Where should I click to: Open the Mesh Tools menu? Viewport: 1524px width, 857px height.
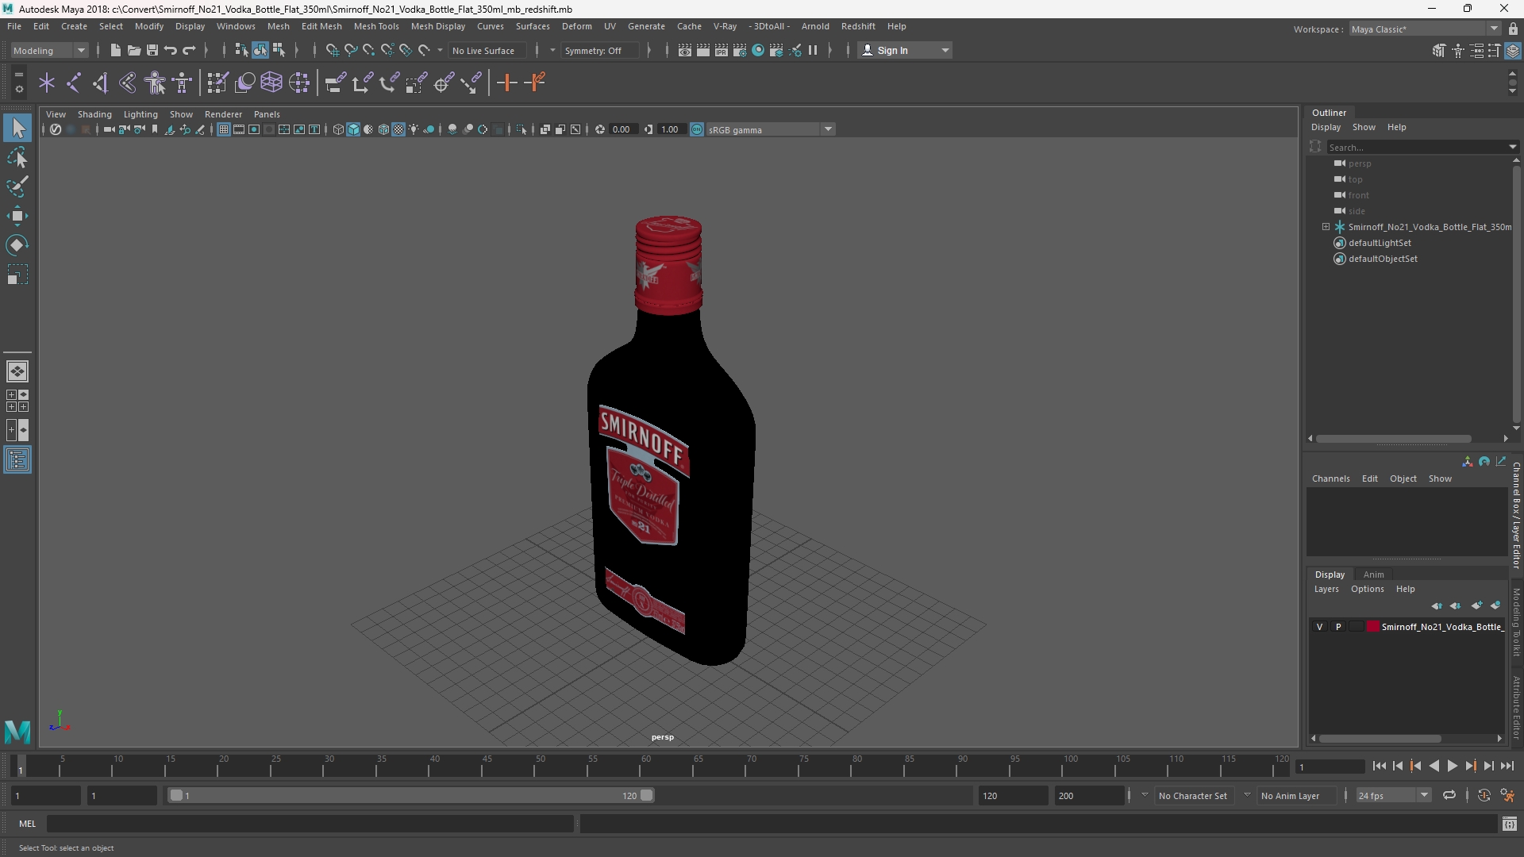[x=376, y=26]
